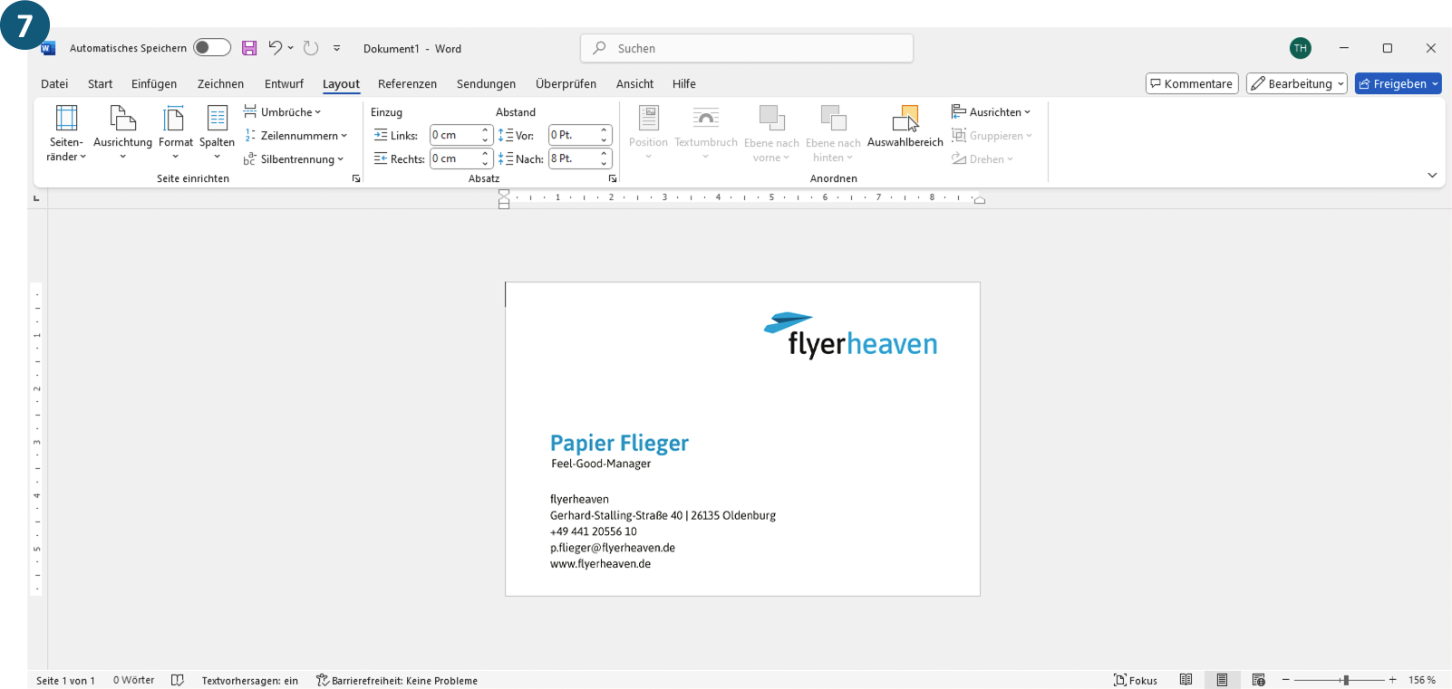Image resolution: width=1452 pixels, height=689 pixels.
Task: Open the Format page size menu
Action: (175, 132)
